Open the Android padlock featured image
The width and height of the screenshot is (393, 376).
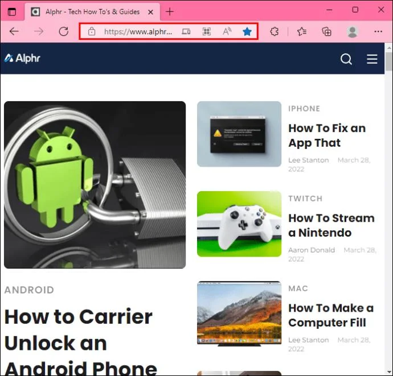95,185
